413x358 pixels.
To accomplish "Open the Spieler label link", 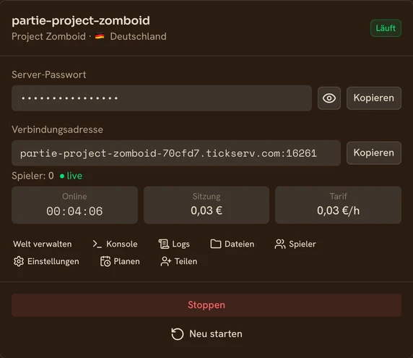I will (x=303, y=244).
